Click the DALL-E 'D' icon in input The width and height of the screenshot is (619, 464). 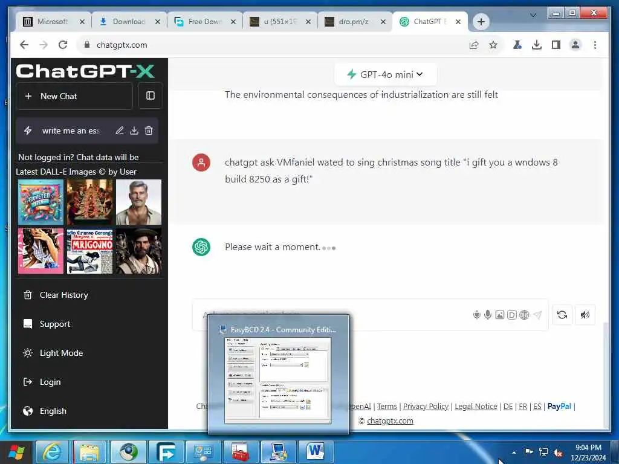tap(511, 315)
